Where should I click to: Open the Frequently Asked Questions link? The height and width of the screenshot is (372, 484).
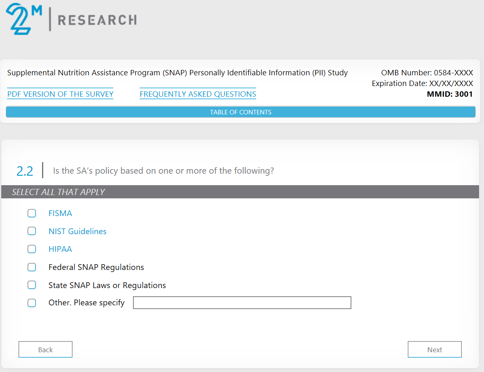pyautogui.click(x=198, y=94)
